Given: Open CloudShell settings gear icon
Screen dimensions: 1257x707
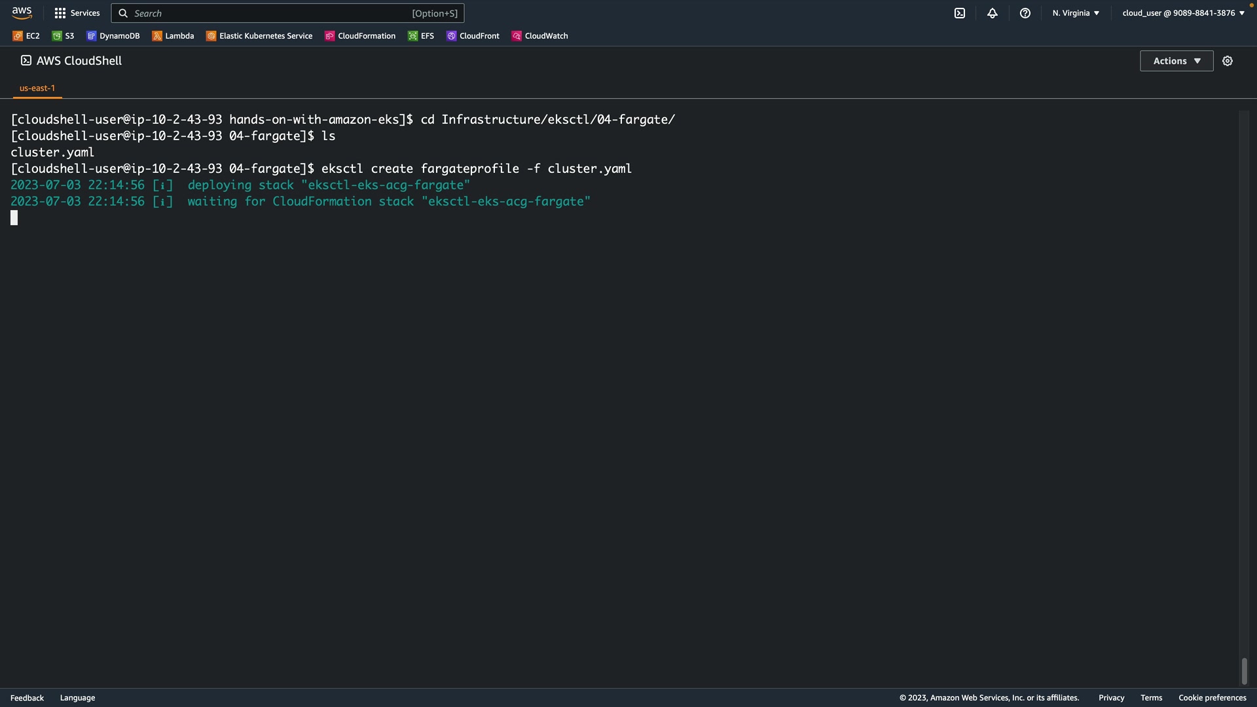Looking at the screenshot, I should pyautogui.click(x=1228, y=61).
